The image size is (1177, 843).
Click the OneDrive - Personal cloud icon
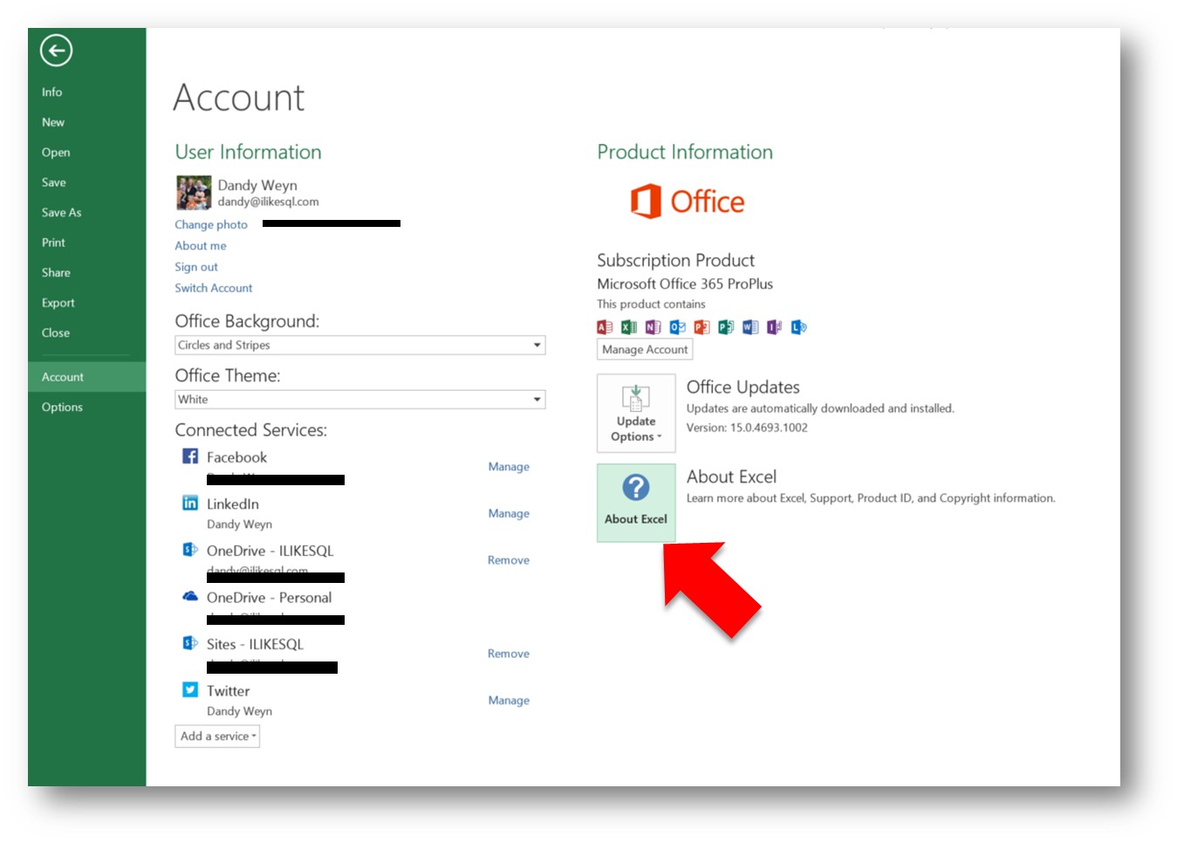pos(190,596)
